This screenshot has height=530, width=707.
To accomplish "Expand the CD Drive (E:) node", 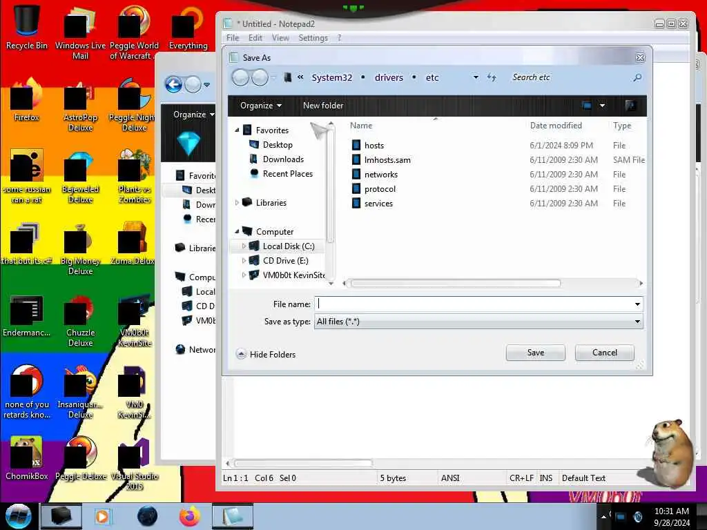I will click(x=244, y=260).
